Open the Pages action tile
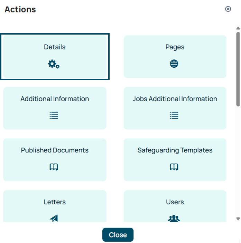241x243 pixels. [x=175, y=57]
